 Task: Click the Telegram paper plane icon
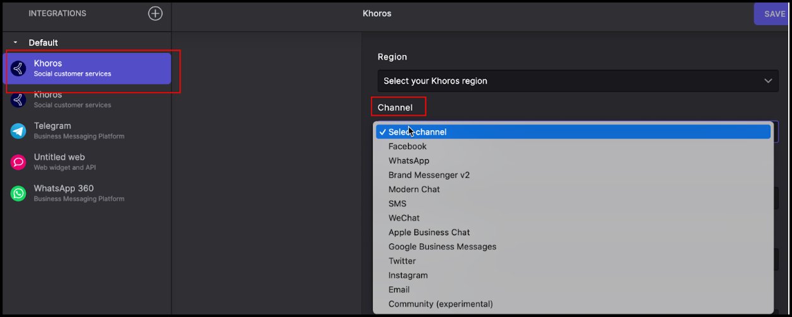18,131
